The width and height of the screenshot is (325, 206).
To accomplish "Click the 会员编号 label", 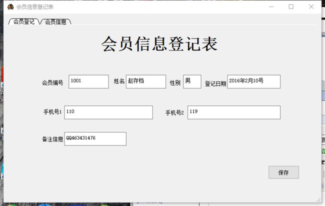I will [x=52, y=83].
